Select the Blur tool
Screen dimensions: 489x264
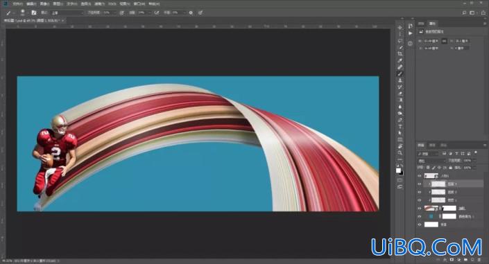[400, 107]
